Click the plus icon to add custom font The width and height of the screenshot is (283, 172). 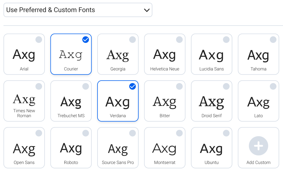click(x=259, y=146)
